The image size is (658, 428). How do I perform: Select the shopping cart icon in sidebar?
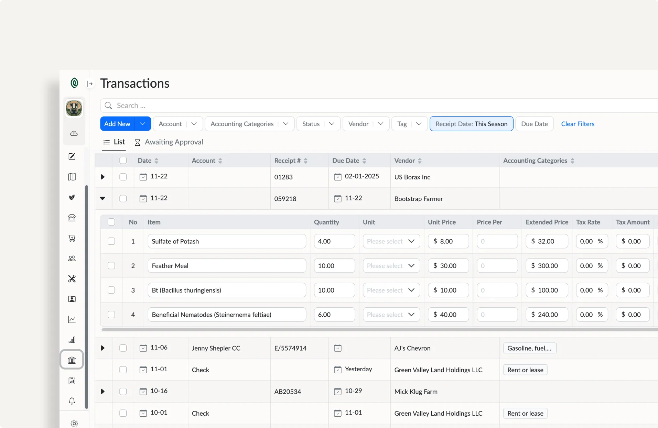tap(72, 238)
